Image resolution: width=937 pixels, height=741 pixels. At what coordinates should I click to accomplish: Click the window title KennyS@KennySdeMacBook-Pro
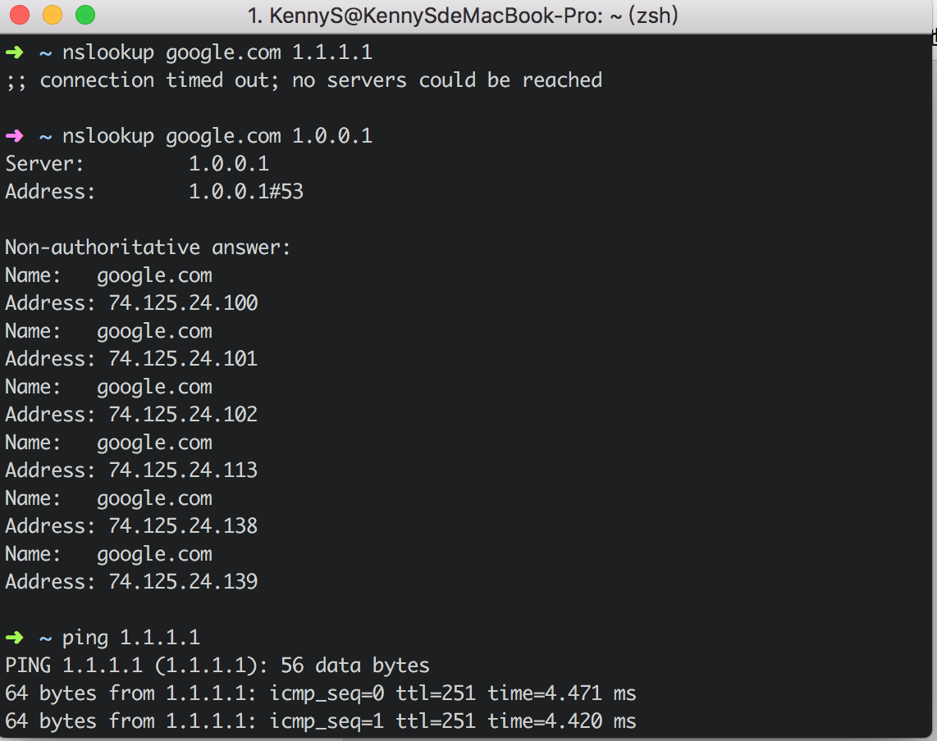[x=463, y=16]
